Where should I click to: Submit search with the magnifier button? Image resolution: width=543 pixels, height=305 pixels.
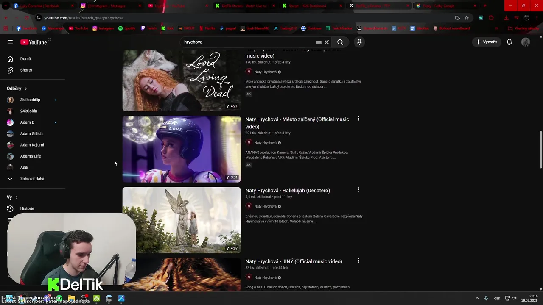click(340, 42)
